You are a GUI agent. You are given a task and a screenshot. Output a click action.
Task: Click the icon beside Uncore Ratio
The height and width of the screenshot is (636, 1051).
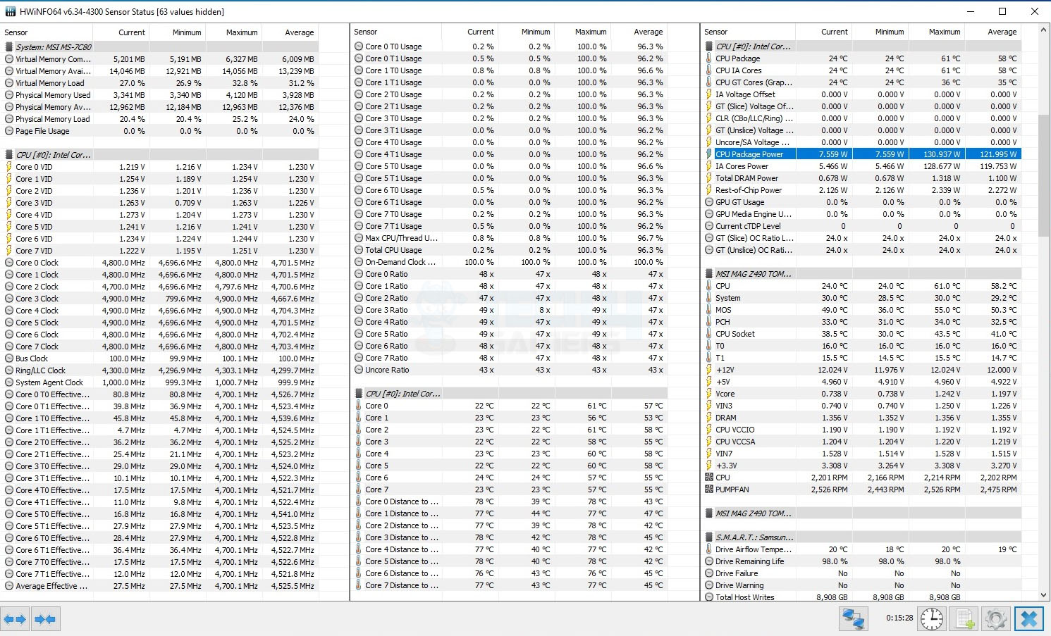point(359,370)
